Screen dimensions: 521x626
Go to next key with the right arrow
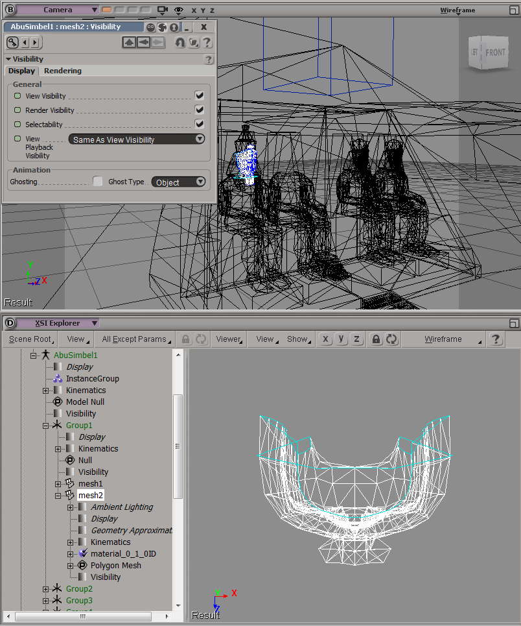click(35, 42)
